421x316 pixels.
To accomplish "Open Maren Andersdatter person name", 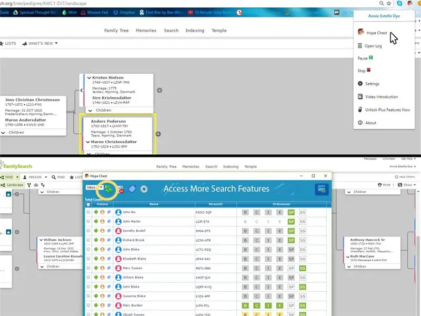I will tap(25, 120).
